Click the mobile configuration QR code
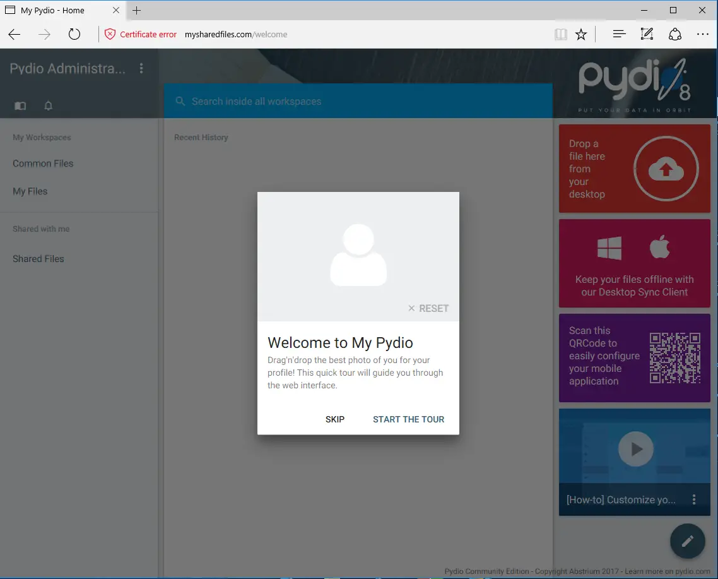Screen dimensions: 718x579 (675, 357)
